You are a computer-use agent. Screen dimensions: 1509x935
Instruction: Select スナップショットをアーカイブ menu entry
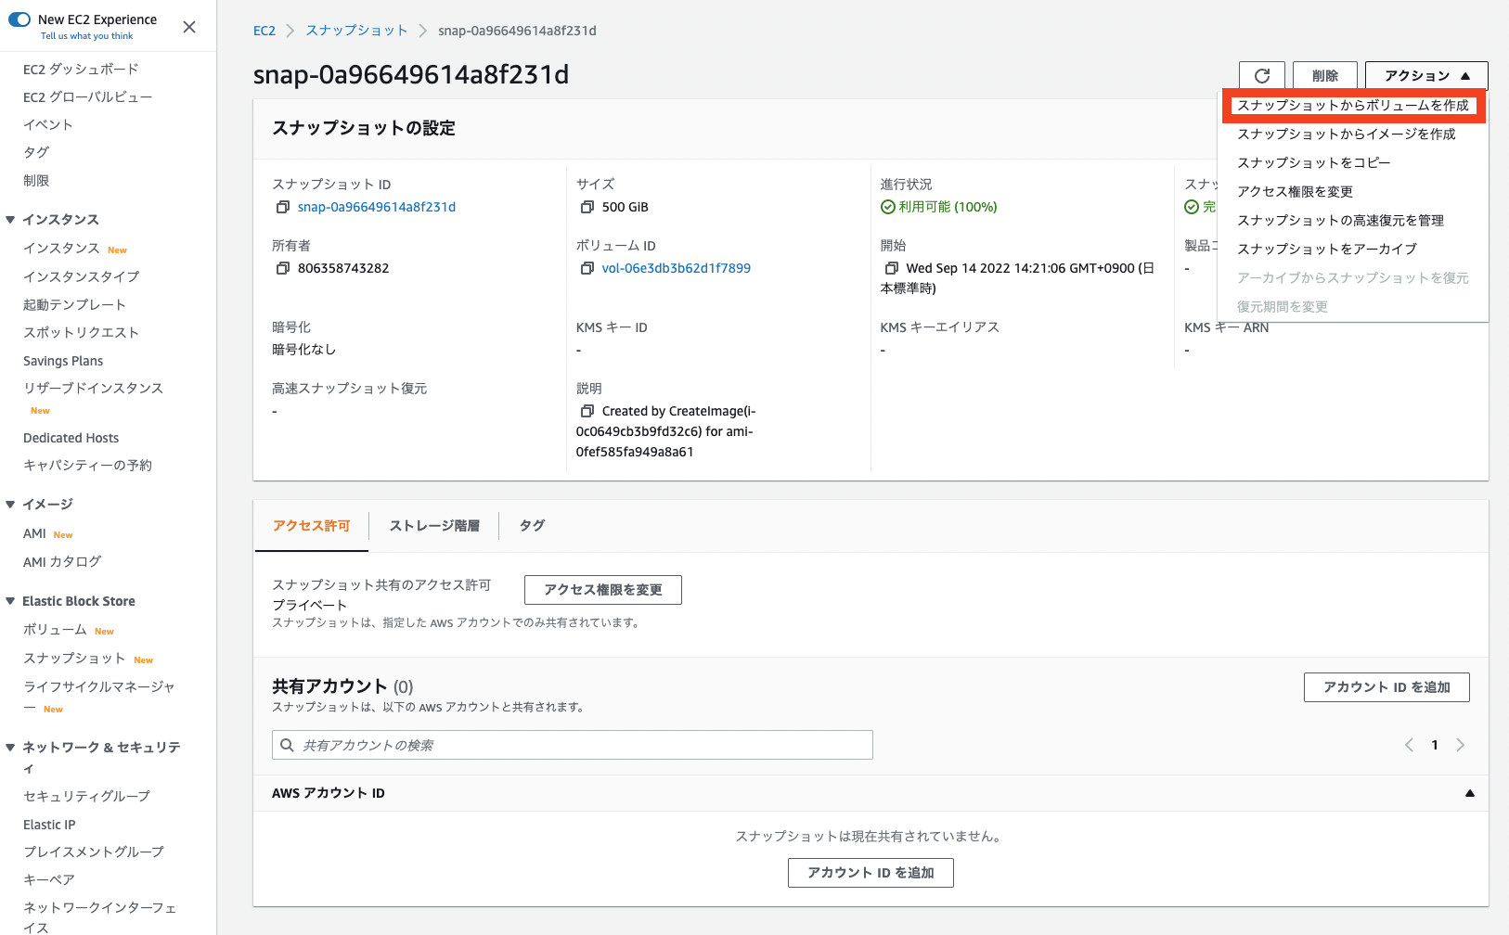1353,250
